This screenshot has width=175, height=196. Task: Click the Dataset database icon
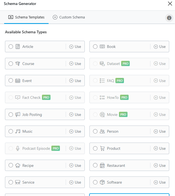click(x=102, y=64)
